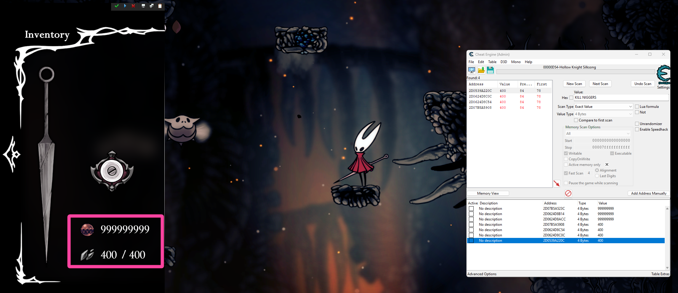
Task: Open Cheat Engine's process list icon
Action: pyautogui.click(x=472, y=70)
